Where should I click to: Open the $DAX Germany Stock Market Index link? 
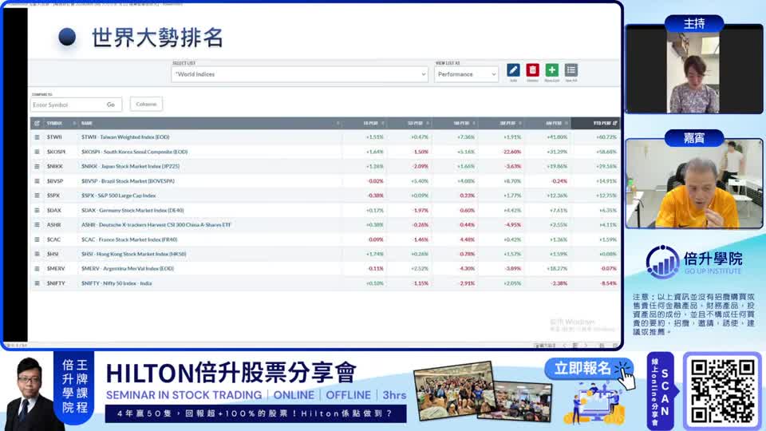click(133, 210)
